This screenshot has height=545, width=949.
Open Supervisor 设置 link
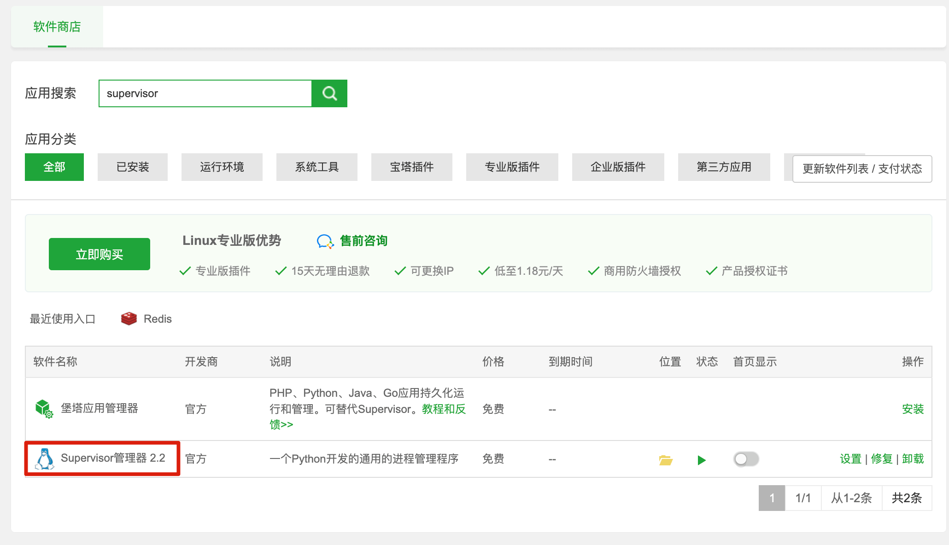coord(850,459)
